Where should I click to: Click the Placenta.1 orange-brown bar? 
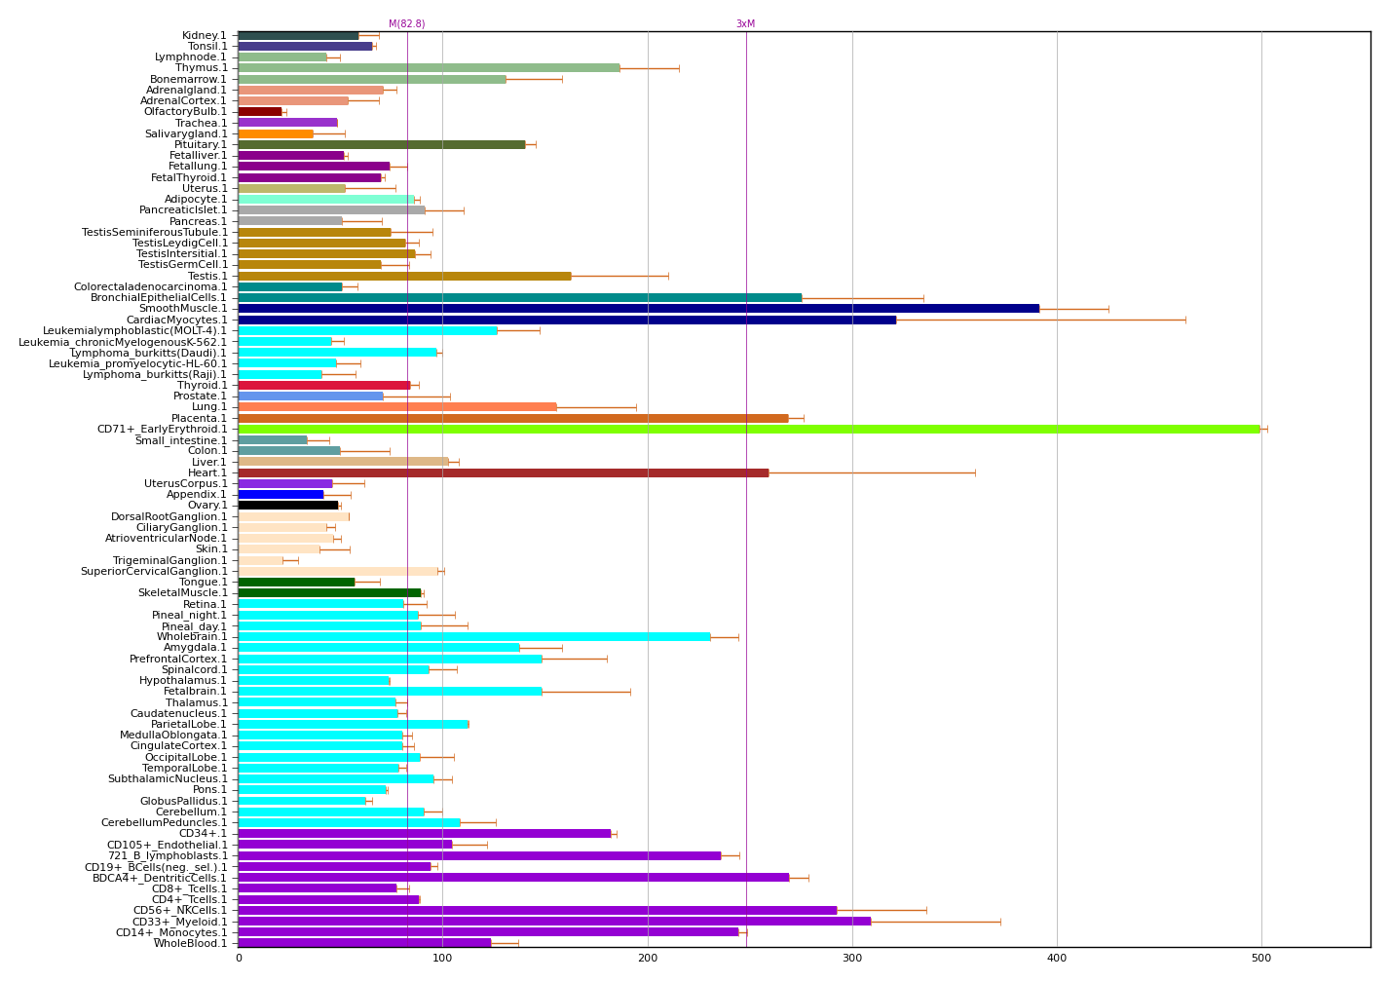[512, 418]
